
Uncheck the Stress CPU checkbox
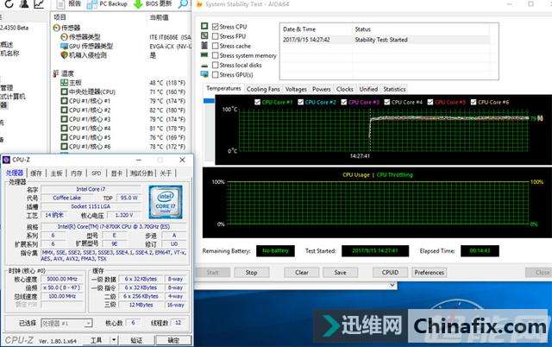[216, 27]
